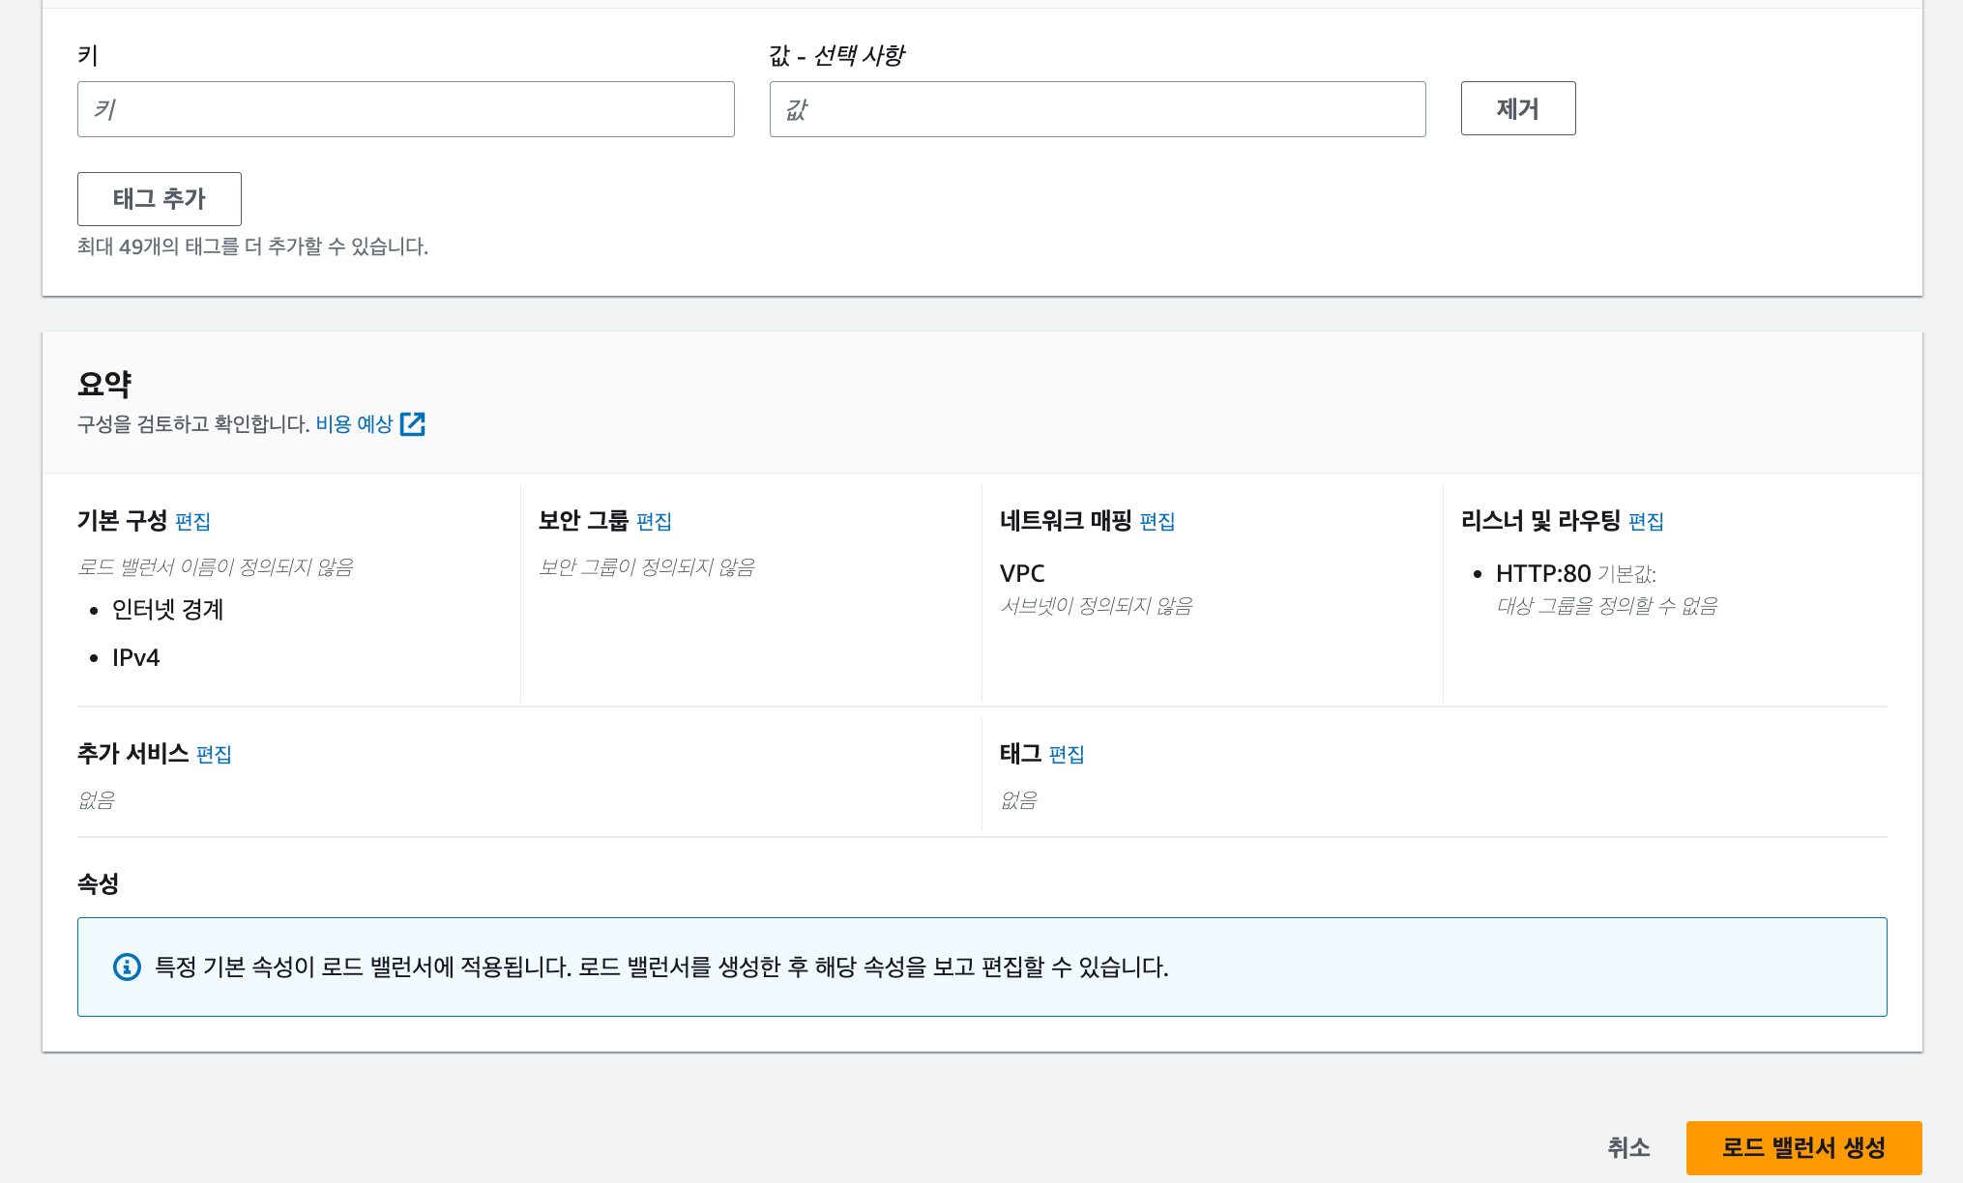Edit the 추가 서비스 section

click(212, 755)
